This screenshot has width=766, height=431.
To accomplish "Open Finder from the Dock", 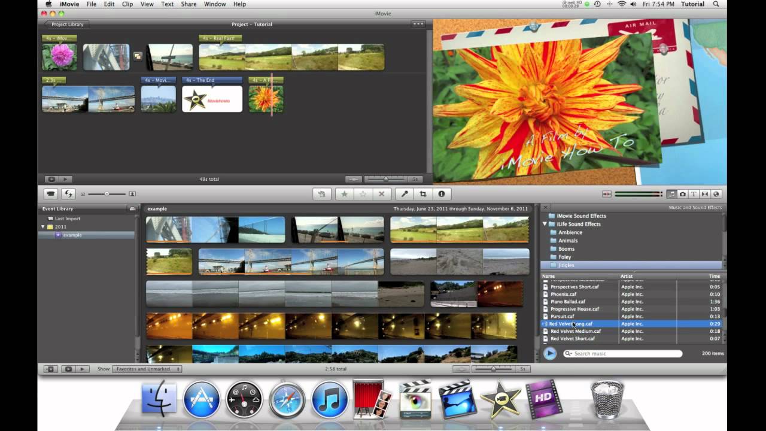I will pyautogui.click(x=159, y=399).
